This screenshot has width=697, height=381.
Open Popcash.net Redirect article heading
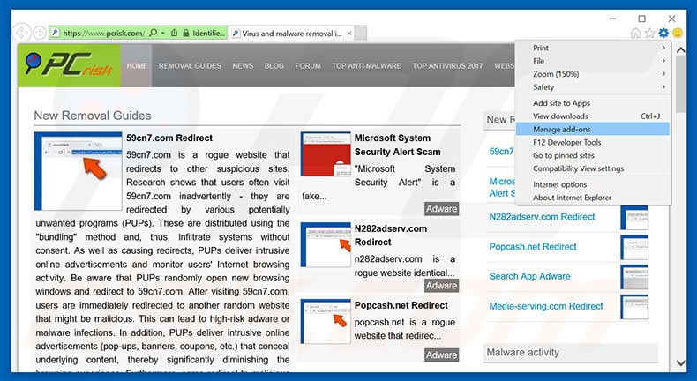[x=401, y=305]
